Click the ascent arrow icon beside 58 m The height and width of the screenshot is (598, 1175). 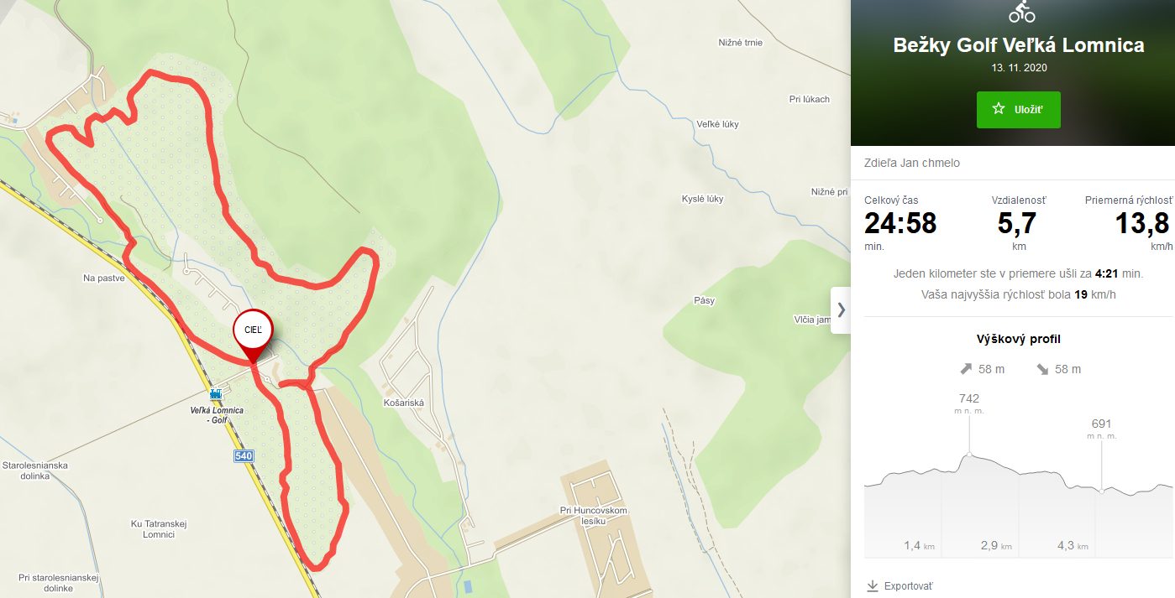967,369
